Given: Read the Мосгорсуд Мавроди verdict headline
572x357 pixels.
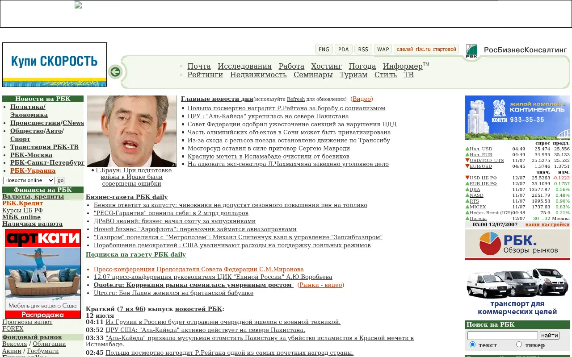Looking at the screenshot, I should (x=269, y=148).
